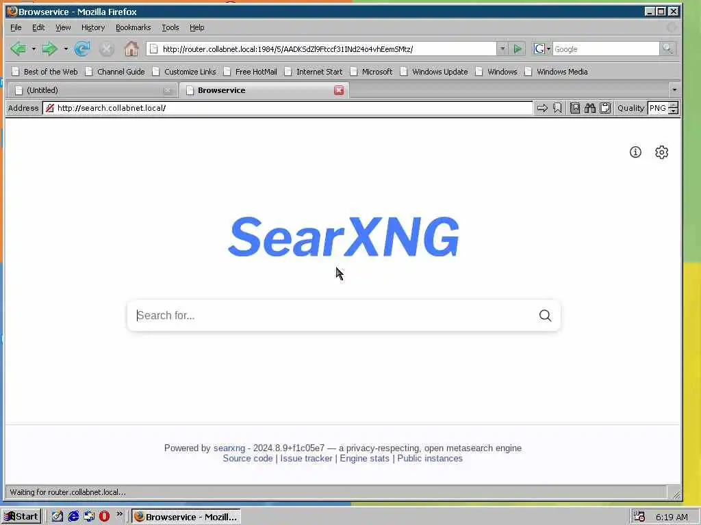The height and width of the screenshot is (525, 701).
Task: Open the Bookmarks menu
Action: [133, 27]
